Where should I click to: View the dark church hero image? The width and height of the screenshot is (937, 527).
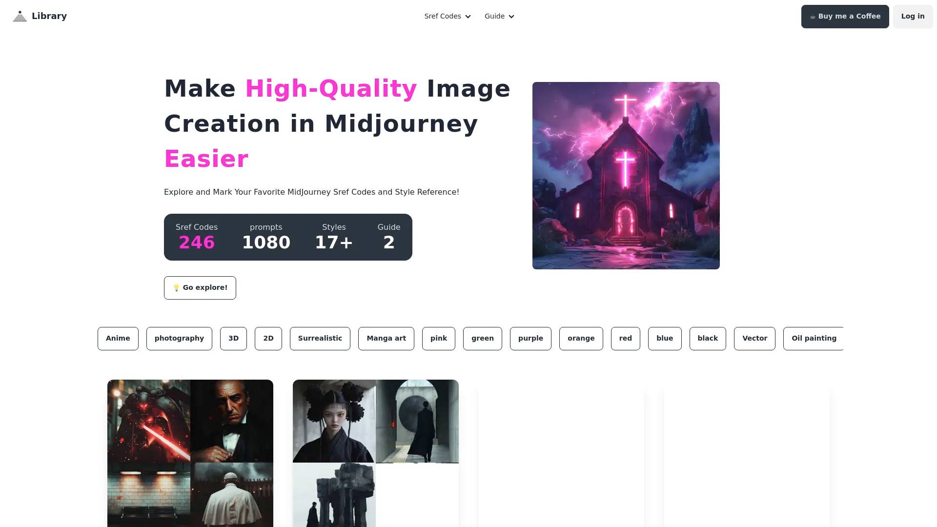click(626, 175)
